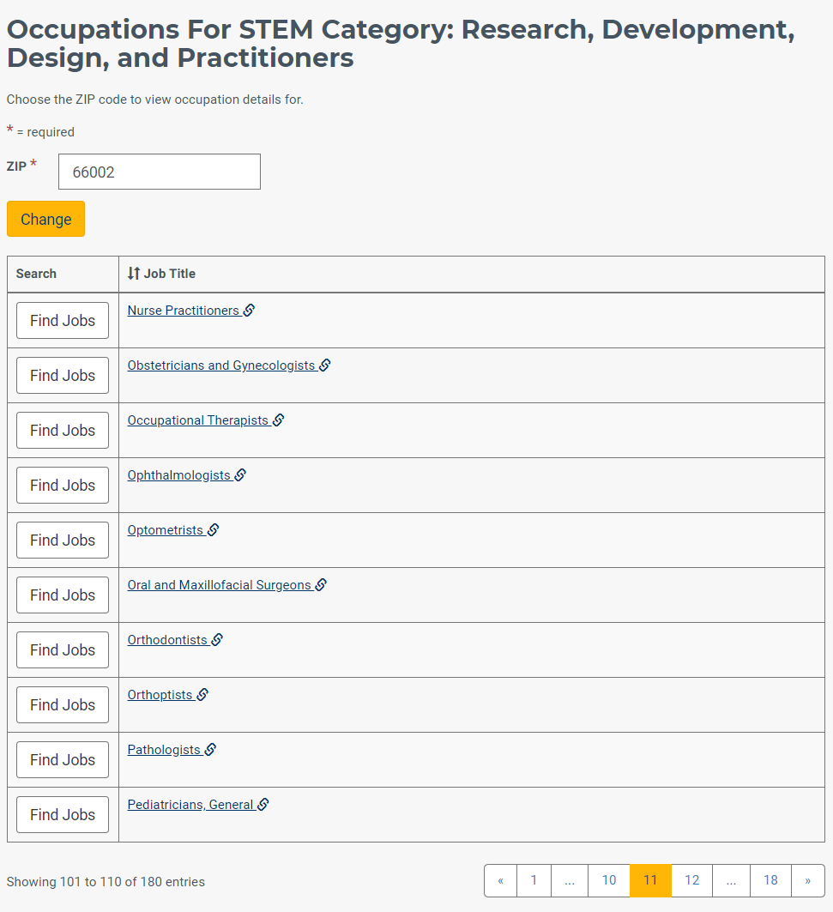Click the chain icon next to Orthodontists
833x912 pixels.
click(x=218, y=639)
